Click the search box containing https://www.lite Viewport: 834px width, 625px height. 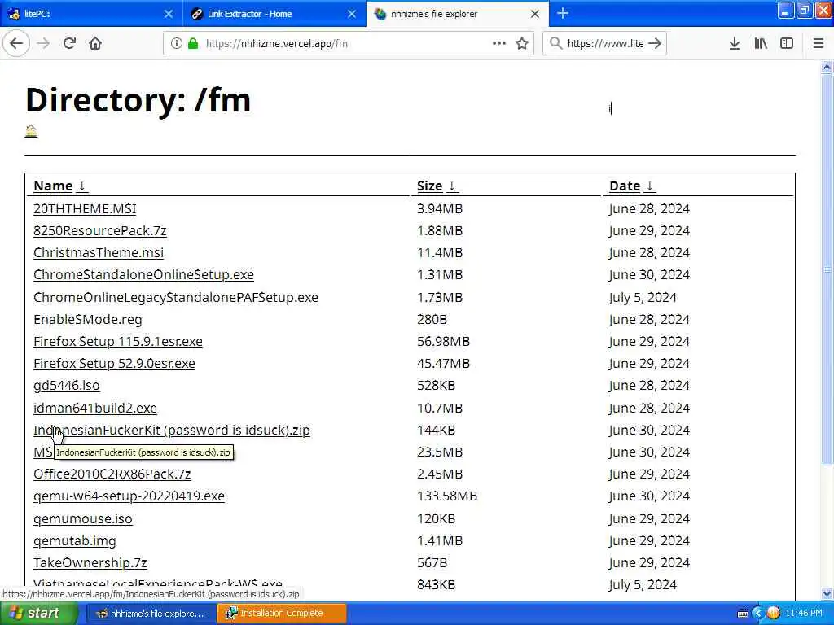(605, 44)
